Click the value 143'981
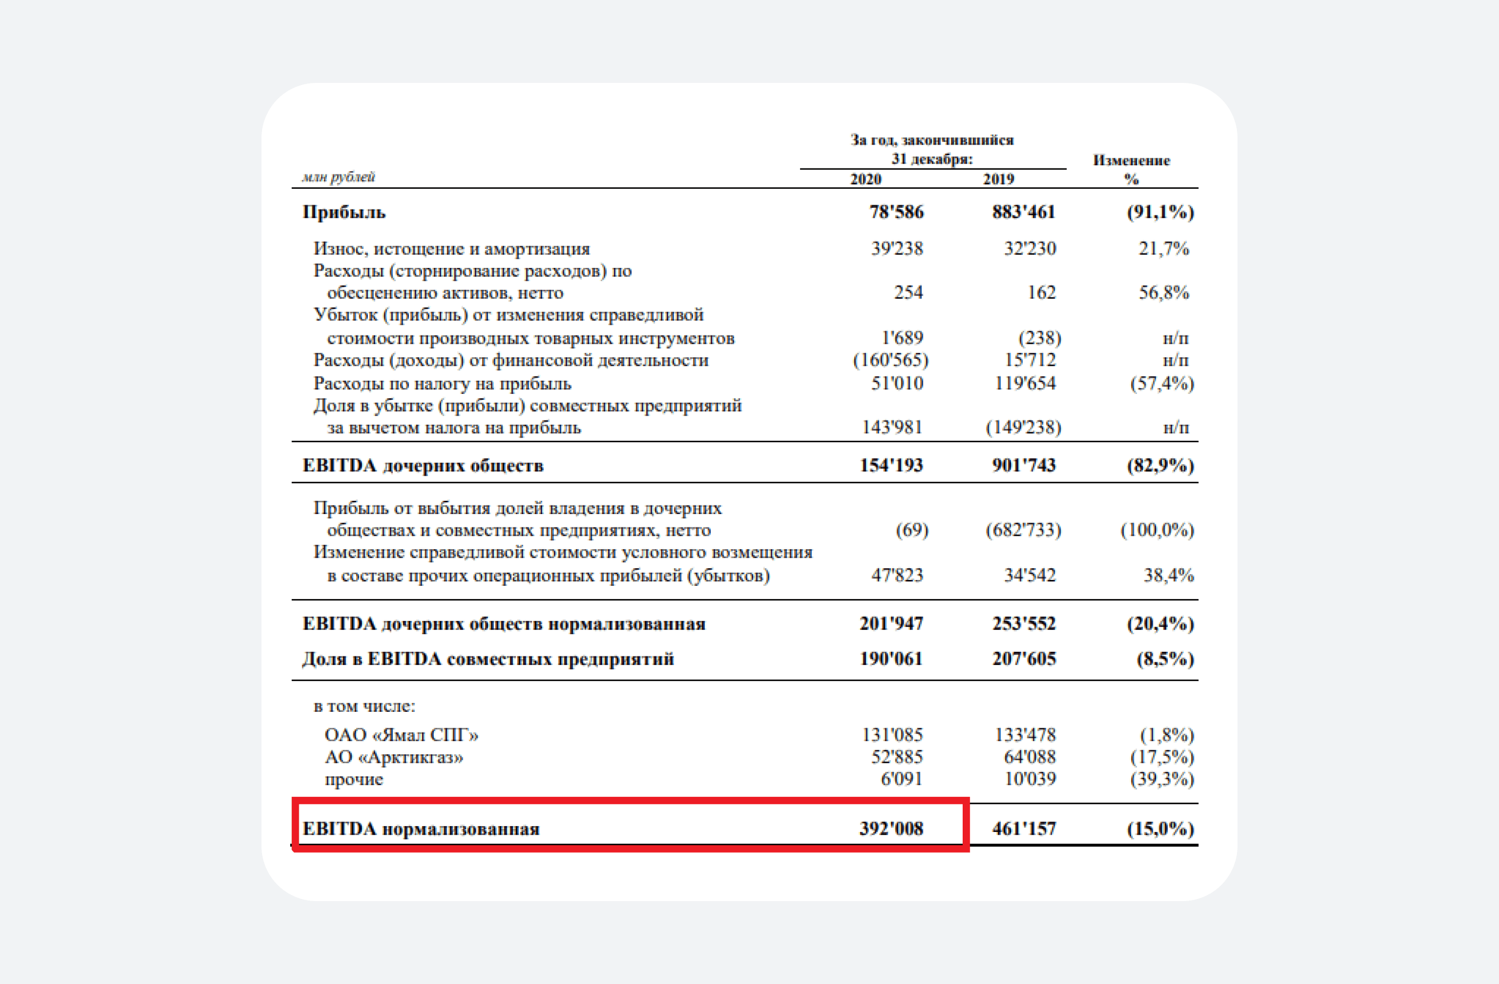Viewport: 1499px width, 984px height. tap(892, 427)
